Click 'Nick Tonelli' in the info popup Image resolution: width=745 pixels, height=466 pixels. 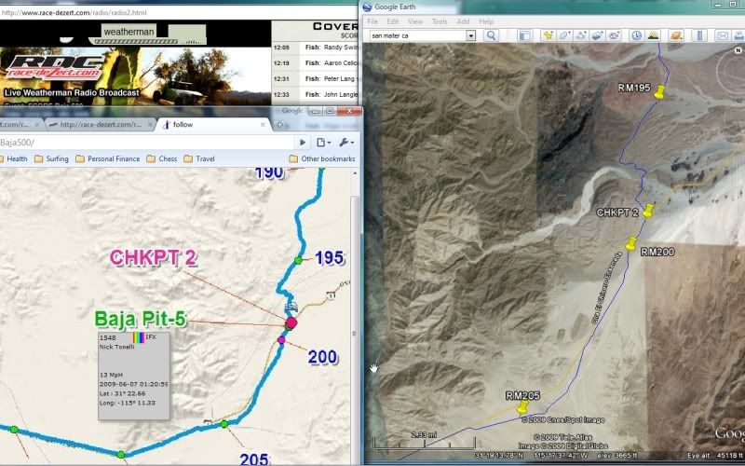(x=117, y=347)
